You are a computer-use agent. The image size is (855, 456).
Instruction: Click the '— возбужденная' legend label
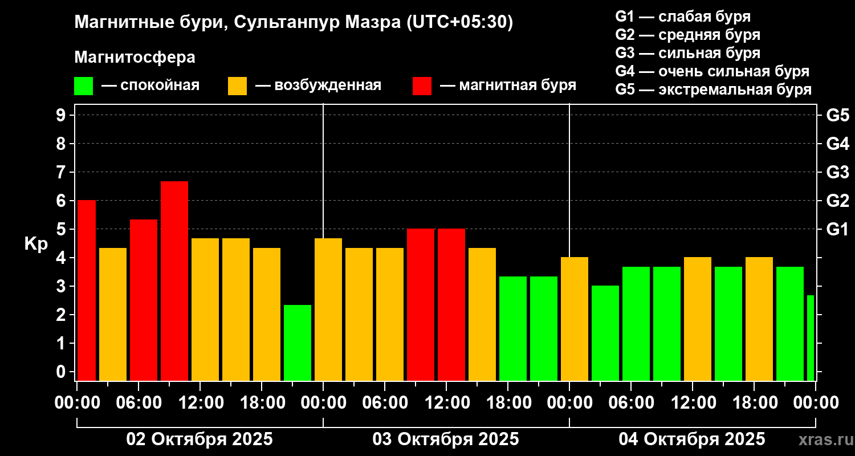click(318, 86)
